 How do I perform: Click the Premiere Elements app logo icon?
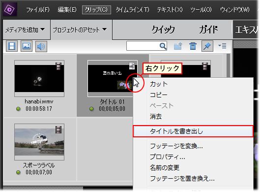coord(9,9)
